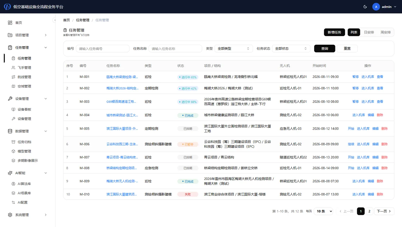Click the 进行中 65% progress badge
The width and height of the screenshot is (402, 227).
(x=188, y=77)
